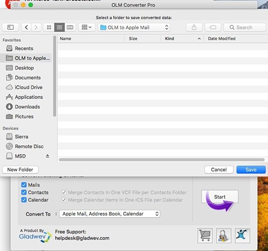Toggle Merge Contacts In One VCF File checkbox
The height and width of the screenshot is (251, 268).
[64, 192]
